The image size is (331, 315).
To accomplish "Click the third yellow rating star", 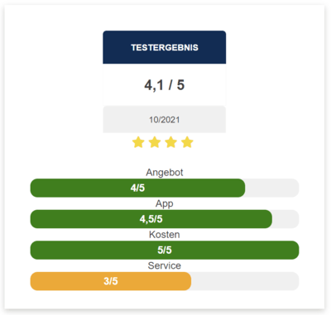I will coord(170,142).
